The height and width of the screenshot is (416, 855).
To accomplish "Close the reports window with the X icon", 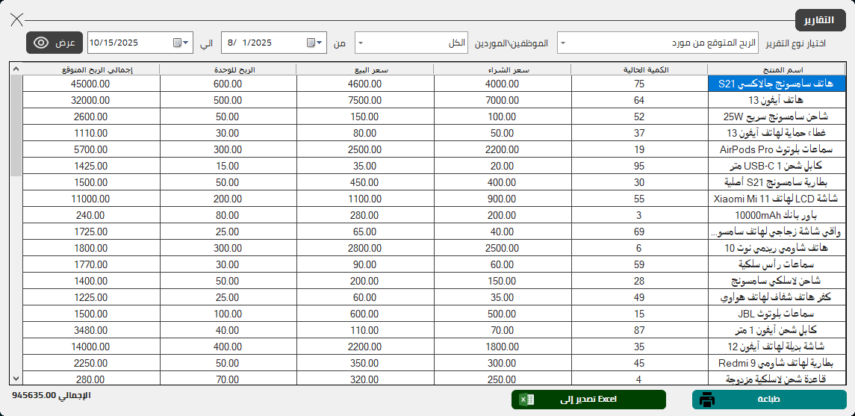I will [x=16, y=19].
